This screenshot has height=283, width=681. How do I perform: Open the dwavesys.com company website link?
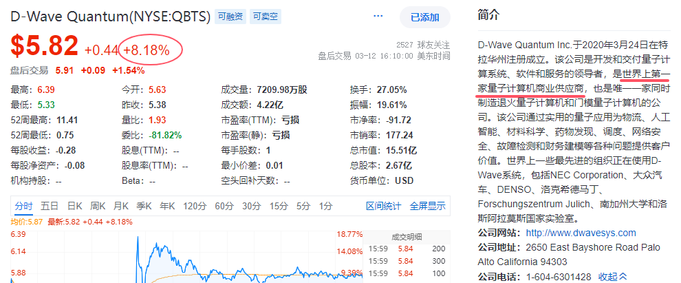point(581,233)
